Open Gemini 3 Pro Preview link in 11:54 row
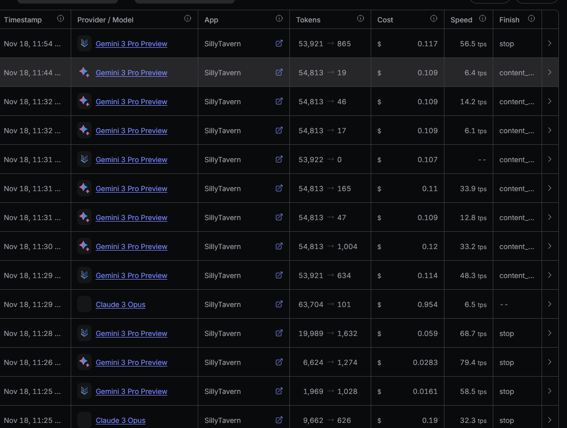Screen dimensions: 567x428 coord(131,44)
